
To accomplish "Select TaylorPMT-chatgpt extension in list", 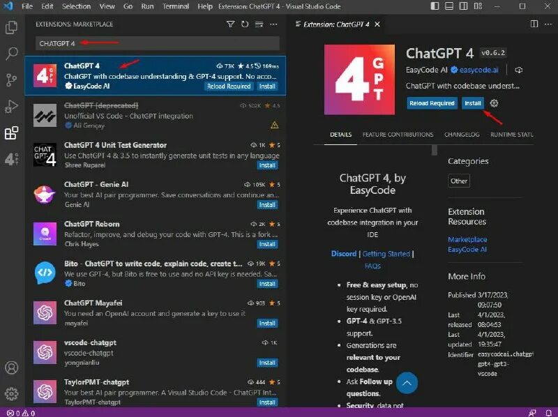I will click(155, 391).
